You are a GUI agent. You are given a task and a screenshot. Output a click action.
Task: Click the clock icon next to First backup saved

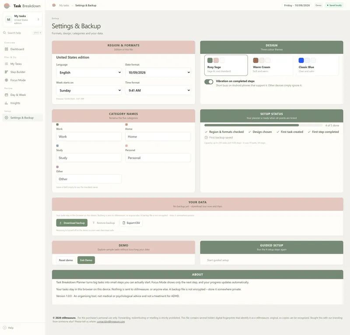click(206, 137)
